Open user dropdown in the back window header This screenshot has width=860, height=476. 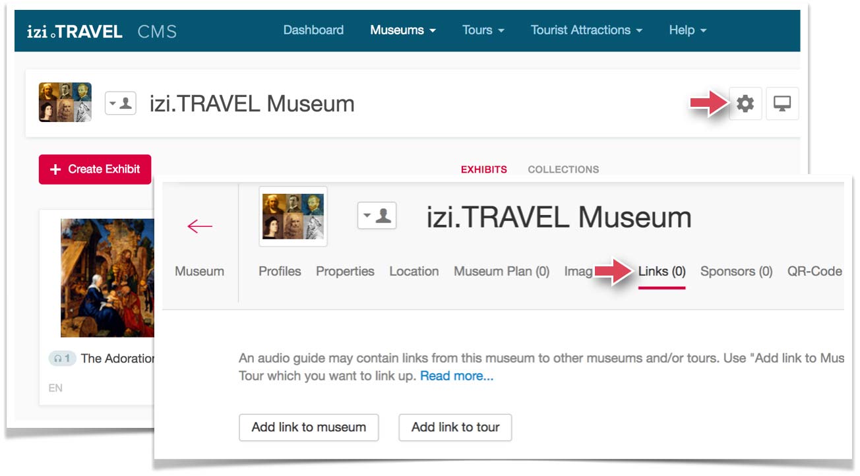pos(120,104)
